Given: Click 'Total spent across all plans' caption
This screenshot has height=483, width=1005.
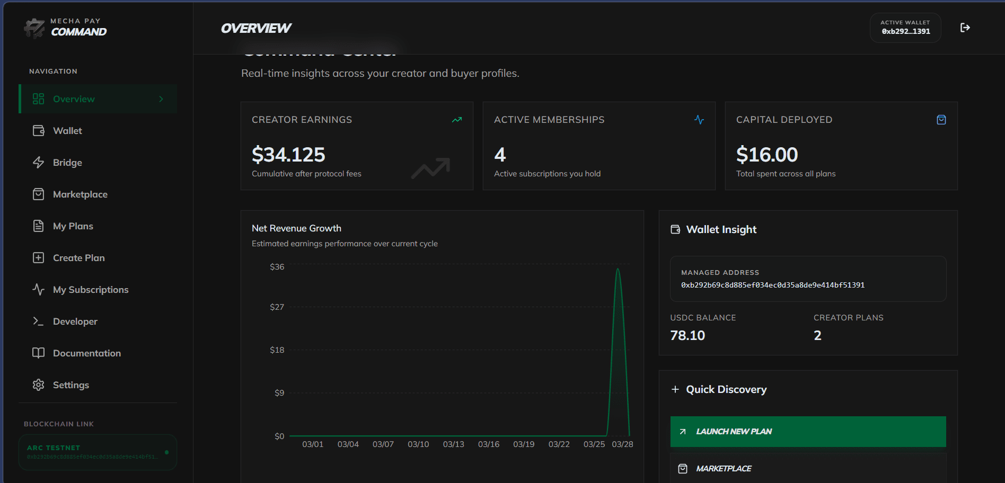Looking at the screenshot, I should tap(786, 174).
